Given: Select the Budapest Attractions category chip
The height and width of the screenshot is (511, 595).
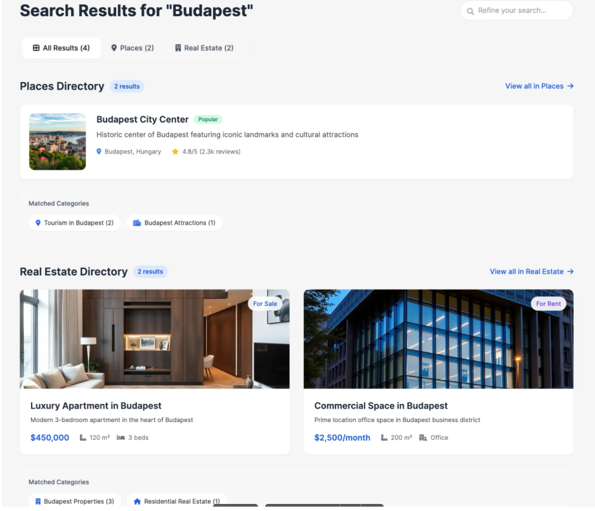Looking at the screenshot, I should click(174, 223).
